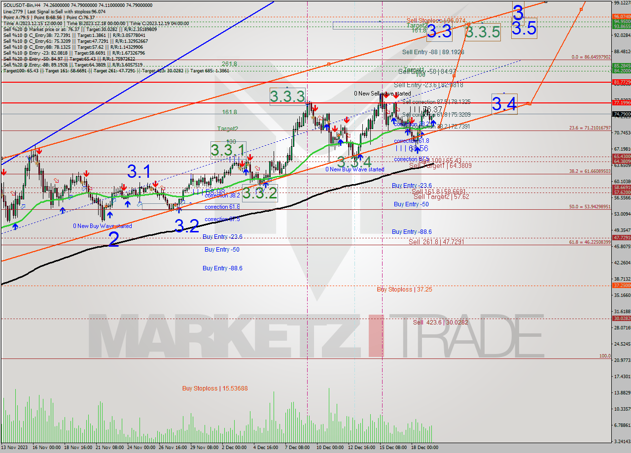Click the boxed 3.3.5 wave label

tap(483, 32)
